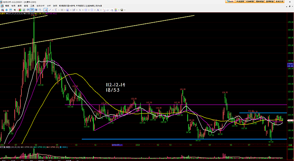Select the gray arrow marker tool
294x161 pixels.
tap(80, 10)
